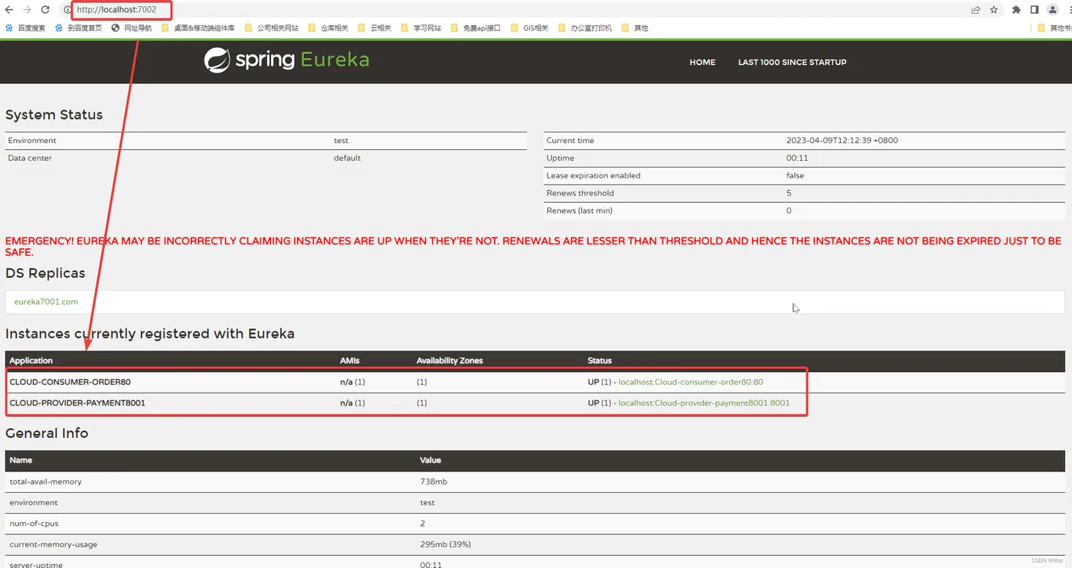Open the browser profile avatar
The height and width of the screenshot is (568, 1072).
tap(1053, 10)
